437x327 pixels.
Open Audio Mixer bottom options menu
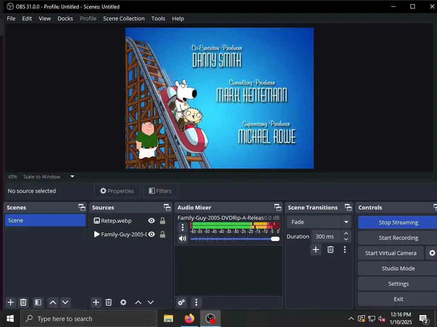(196, 302)
